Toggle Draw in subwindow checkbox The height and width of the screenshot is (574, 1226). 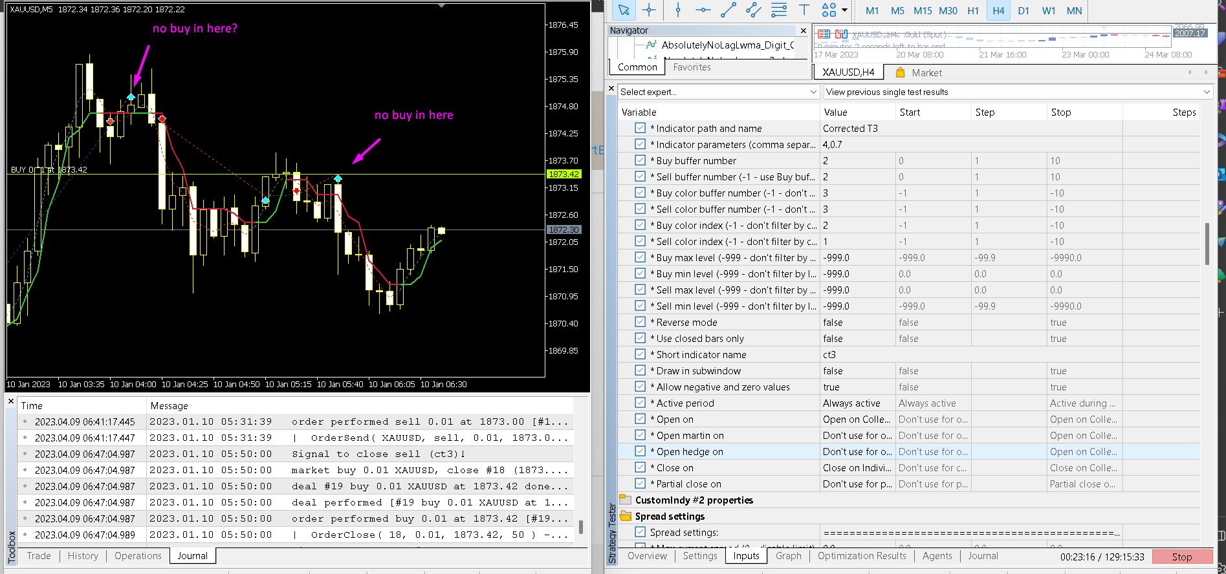(640, 370)
